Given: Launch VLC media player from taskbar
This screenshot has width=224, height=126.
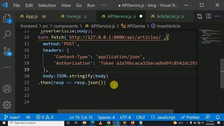Looking at the screenshot, I should pyautogui.click(x=100, y=123).
